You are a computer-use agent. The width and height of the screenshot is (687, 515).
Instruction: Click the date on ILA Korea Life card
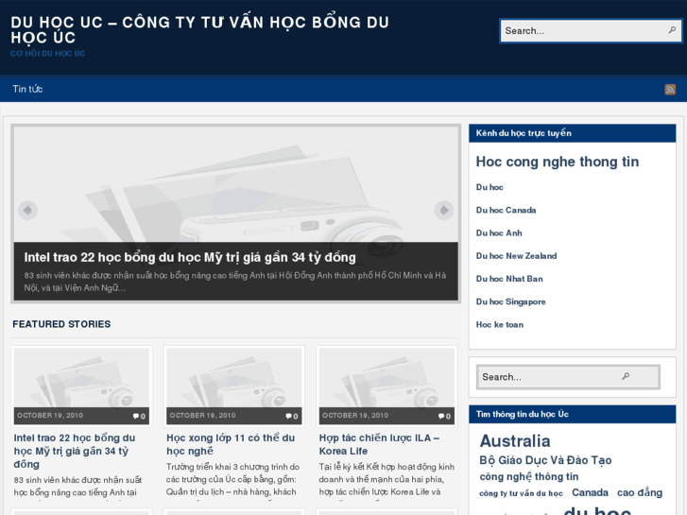point(355,415)
